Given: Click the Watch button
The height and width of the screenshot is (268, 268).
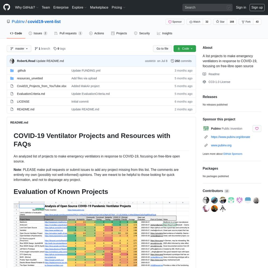Looking at the screenshot, I should click(195, 22).
